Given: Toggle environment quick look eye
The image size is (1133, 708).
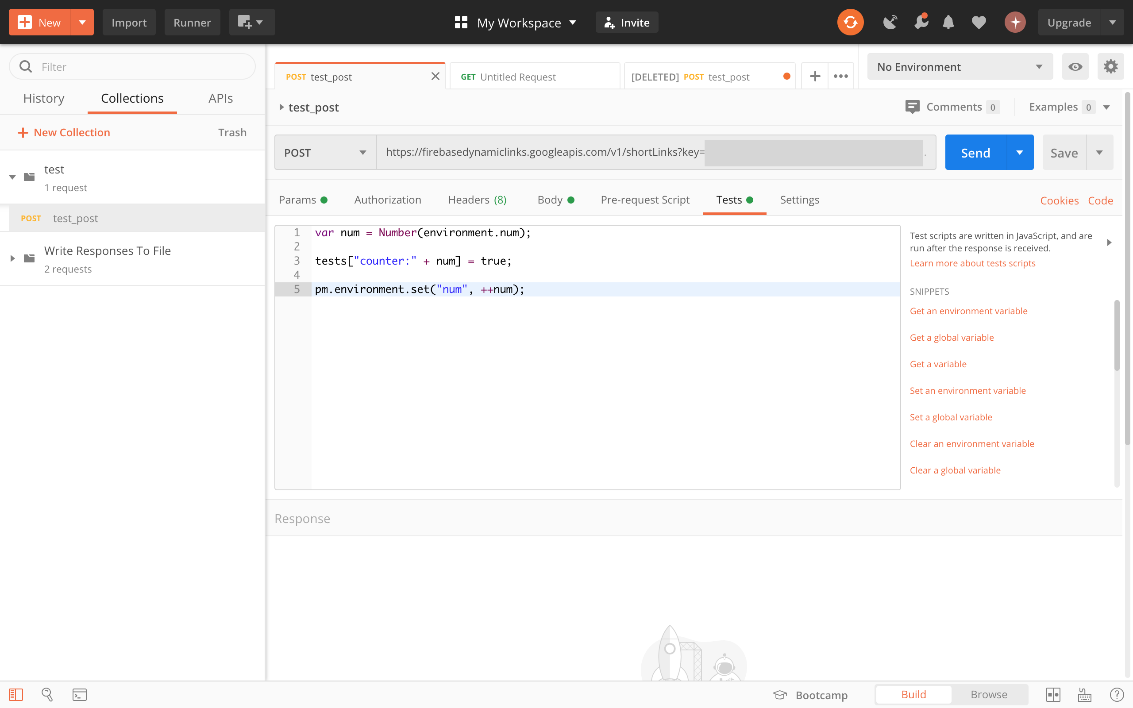Looking at the screenshot, I should (1075, 66).
